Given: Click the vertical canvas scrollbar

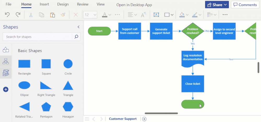Looking at the screenshot, I should [x=258, y=67].
